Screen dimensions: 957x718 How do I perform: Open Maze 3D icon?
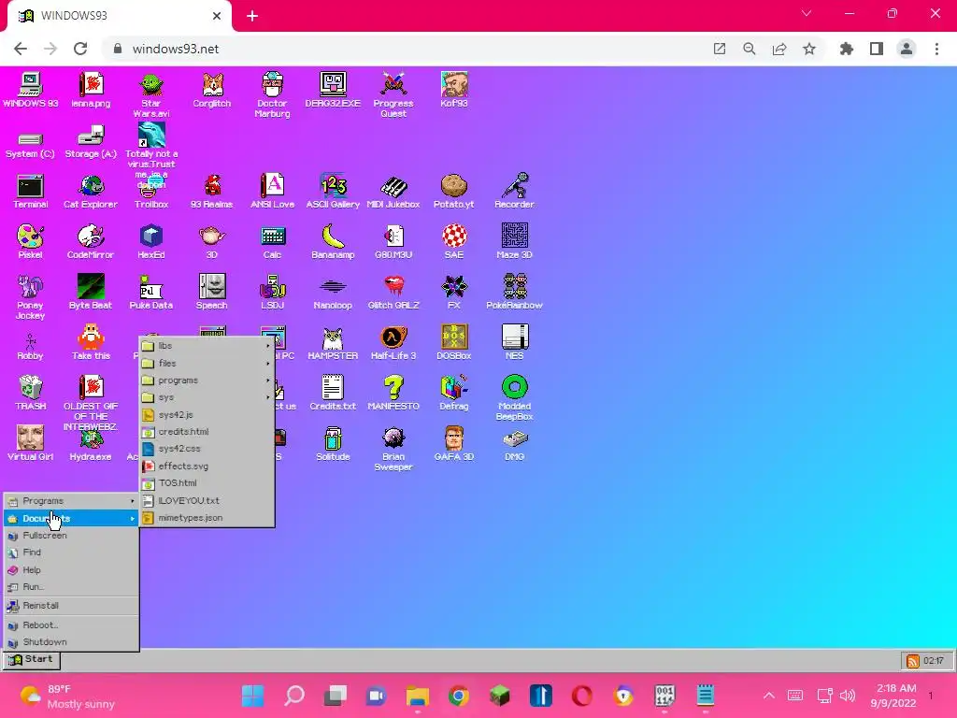pos(514,242)
